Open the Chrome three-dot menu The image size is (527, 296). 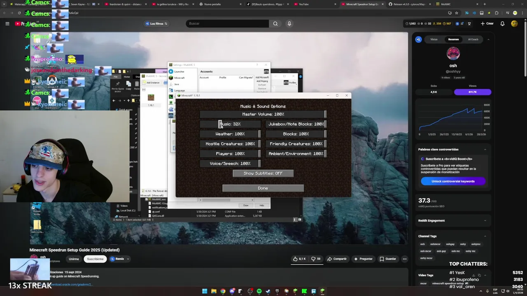(x=522, y=13)
